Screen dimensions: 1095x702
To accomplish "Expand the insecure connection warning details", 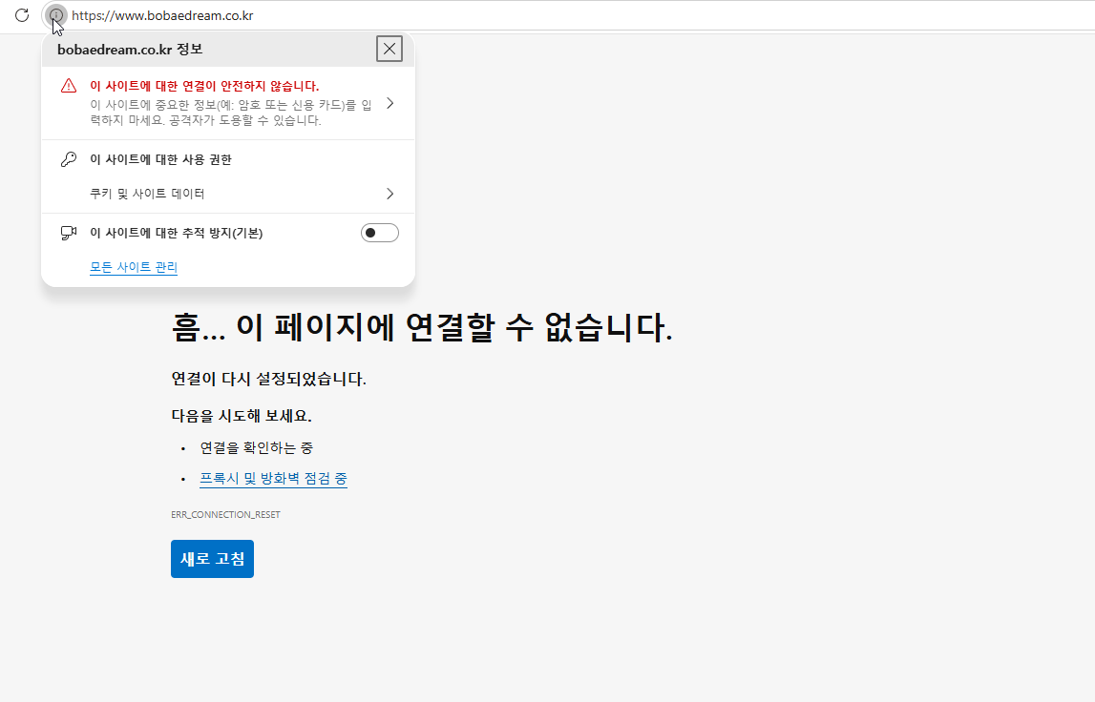I will click(x=390, y=104).
